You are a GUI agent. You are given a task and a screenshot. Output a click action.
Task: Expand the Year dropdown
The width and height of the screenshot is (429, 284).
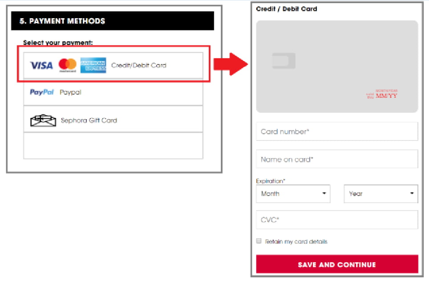(x=380, y=194)
